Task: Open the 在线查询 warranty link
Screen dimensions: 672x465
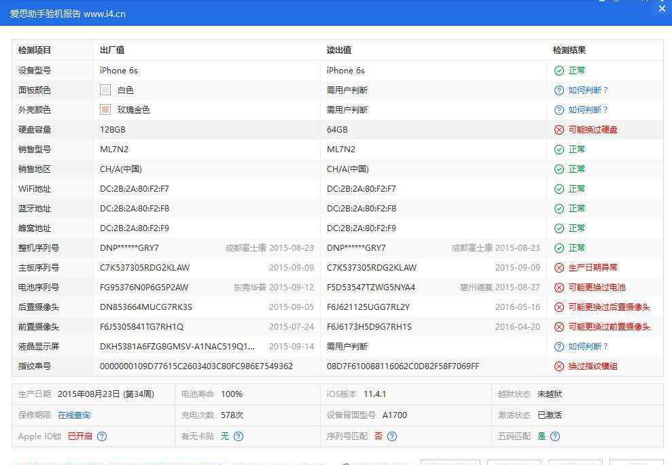Action: [x=74, y=415]
